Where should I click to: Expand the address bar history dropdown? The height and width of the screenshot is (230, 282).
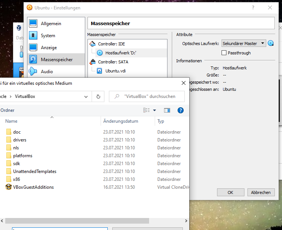pyautogui.click(x=86, y=97)
